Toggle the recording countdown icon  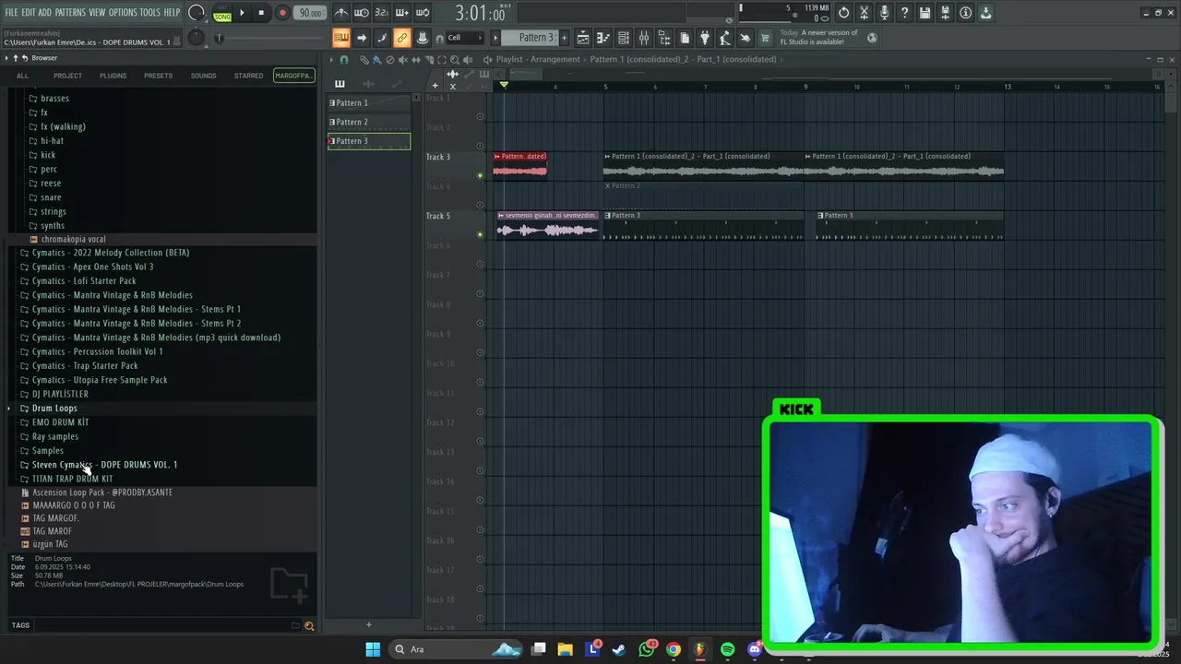(382, 13)
